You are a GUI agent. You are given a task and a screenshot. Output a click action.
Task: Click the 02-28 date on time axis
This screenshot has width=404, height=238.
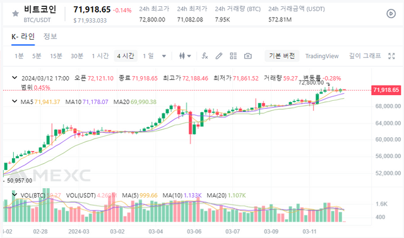[40, 232]
